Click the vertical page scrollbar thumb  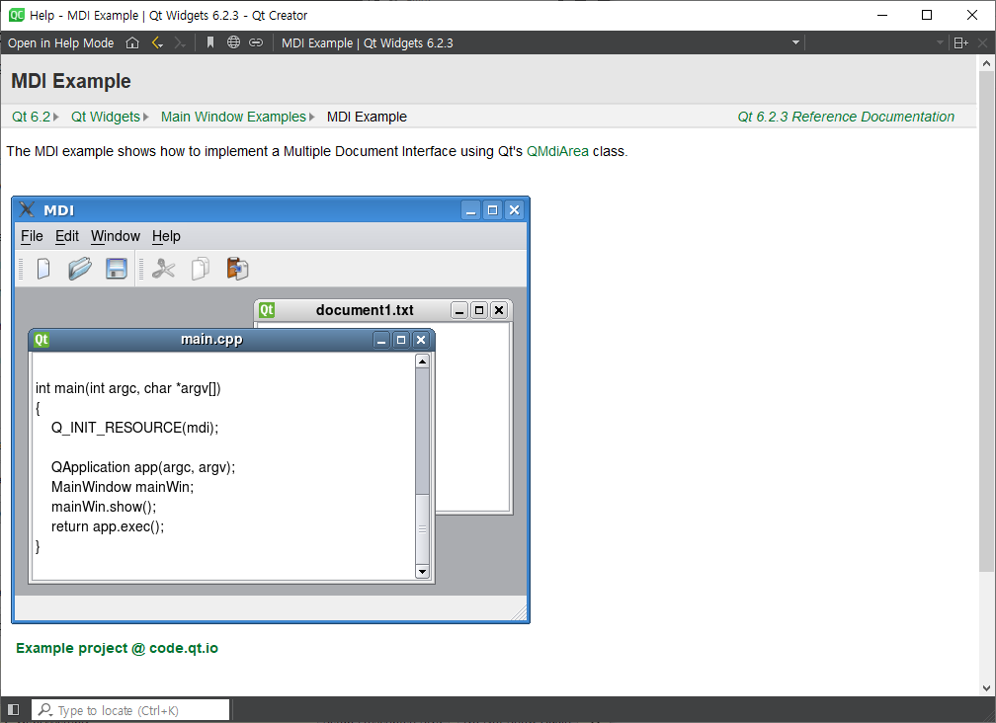click(x=986, y=321)
